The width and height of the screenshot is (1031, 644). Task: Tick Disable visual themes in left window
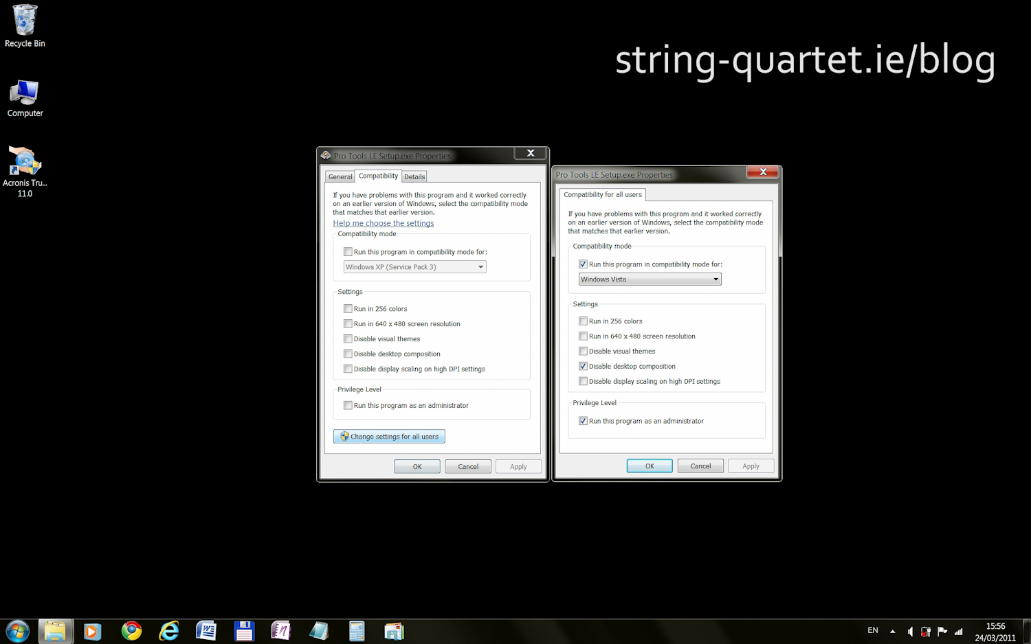click(348, 339)
